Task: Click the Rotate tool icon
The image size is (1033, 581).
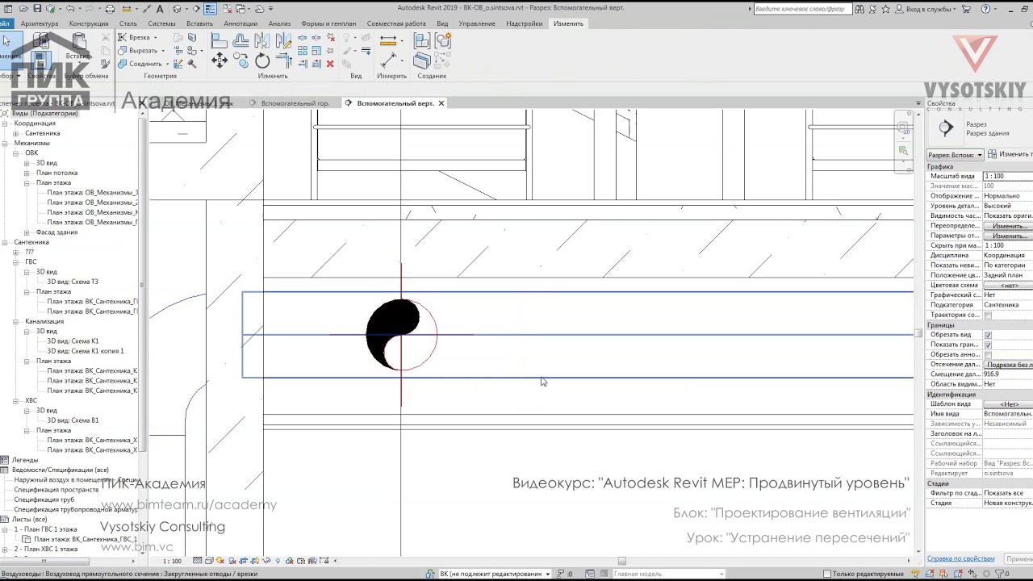Action: pos(262,61)
